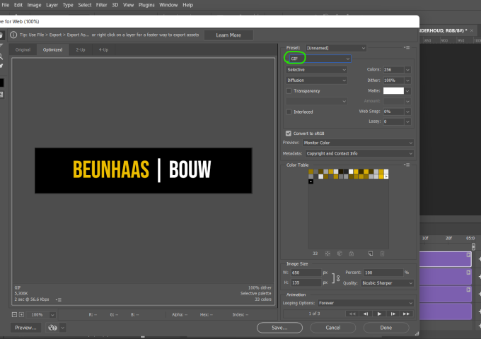Lock selected color icon in Color Table

coord(352,254)
